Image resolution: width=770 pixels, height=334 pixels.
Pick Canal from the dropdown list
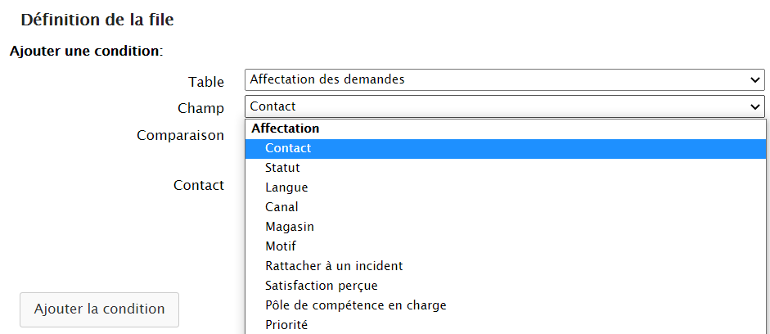coord(281,207)
